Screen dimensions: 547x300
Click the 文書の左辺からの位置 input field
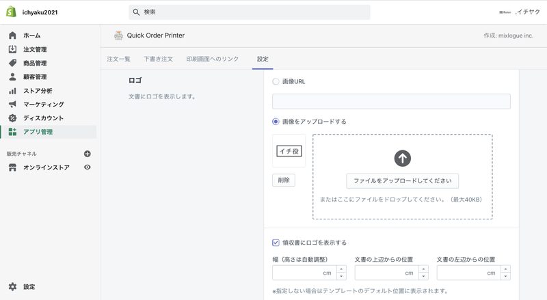pyautogui.click(x=469, y=273)
